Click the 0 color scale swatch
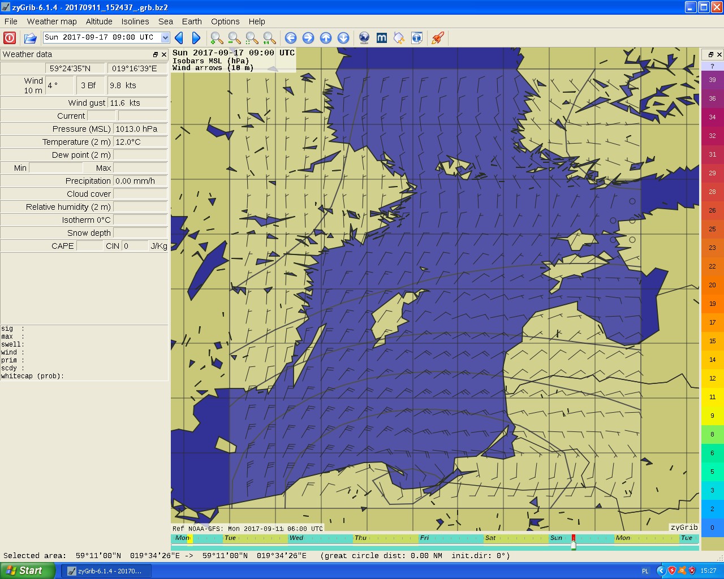 click(x=712, y=528)
